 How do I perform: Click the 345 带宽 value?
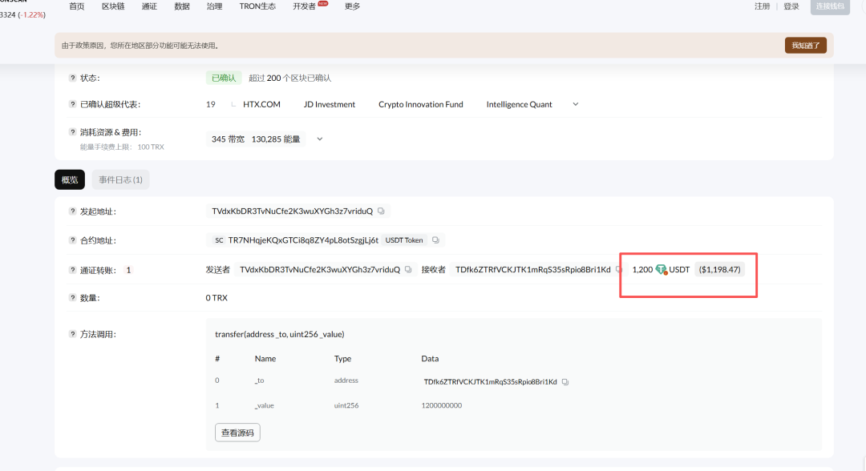click(x=228, y=139)
